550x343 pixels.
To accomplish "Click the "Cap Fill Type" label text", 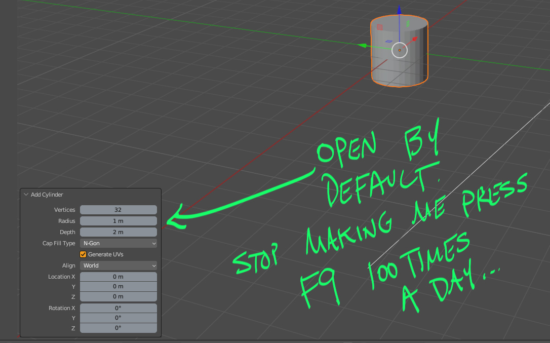I will point(59,243).
